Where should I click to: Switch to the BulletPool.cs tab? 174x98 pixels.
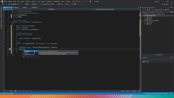[35, 7]
